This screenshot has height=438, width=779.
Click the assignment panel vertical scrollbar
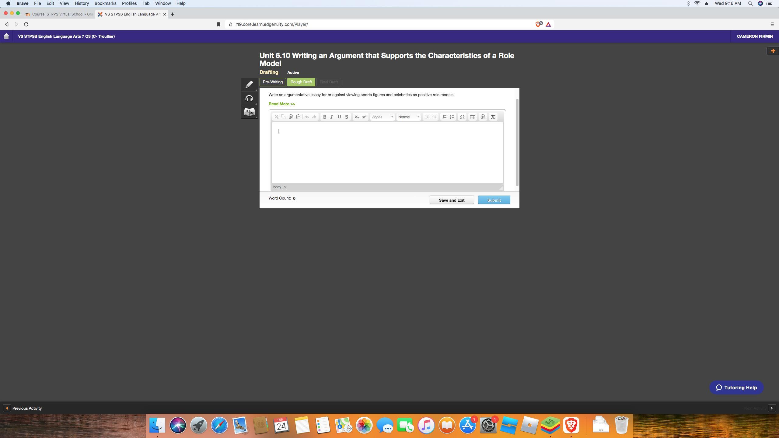[x=517, y=142]
